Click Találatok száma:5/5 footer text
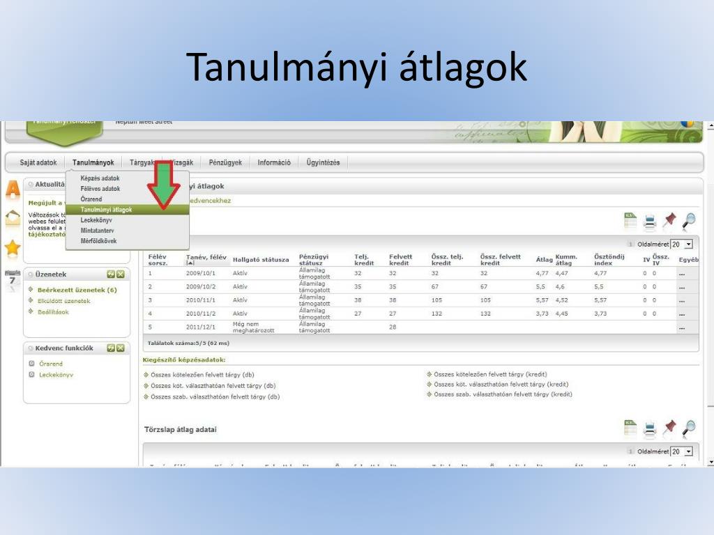 (188, 343)
